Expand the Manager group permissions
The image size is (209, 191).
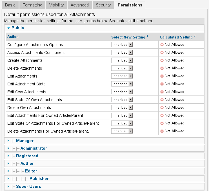click(25, 141)
